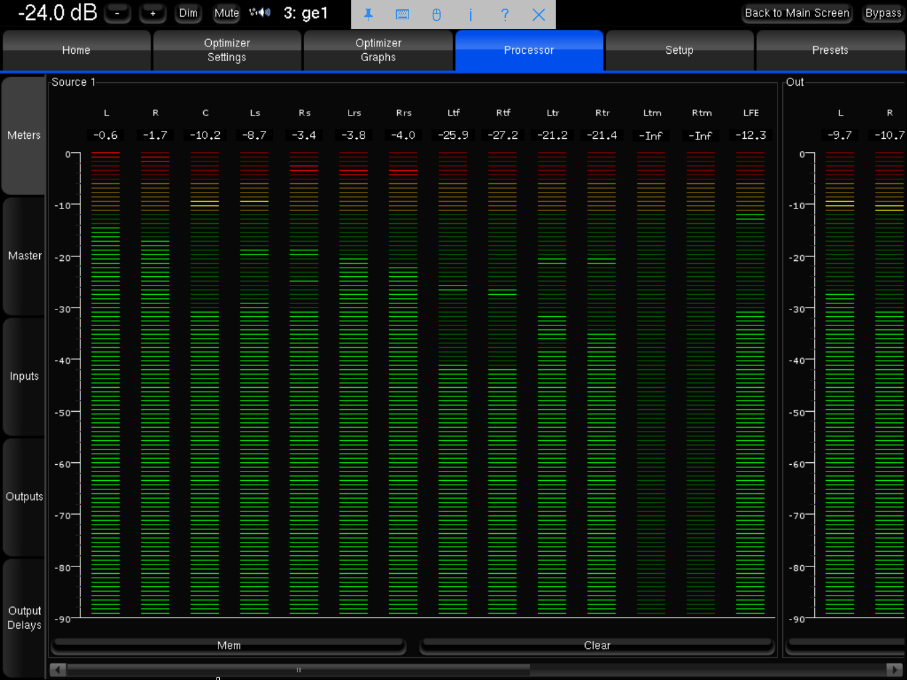Increase volume with plus button

153,13
